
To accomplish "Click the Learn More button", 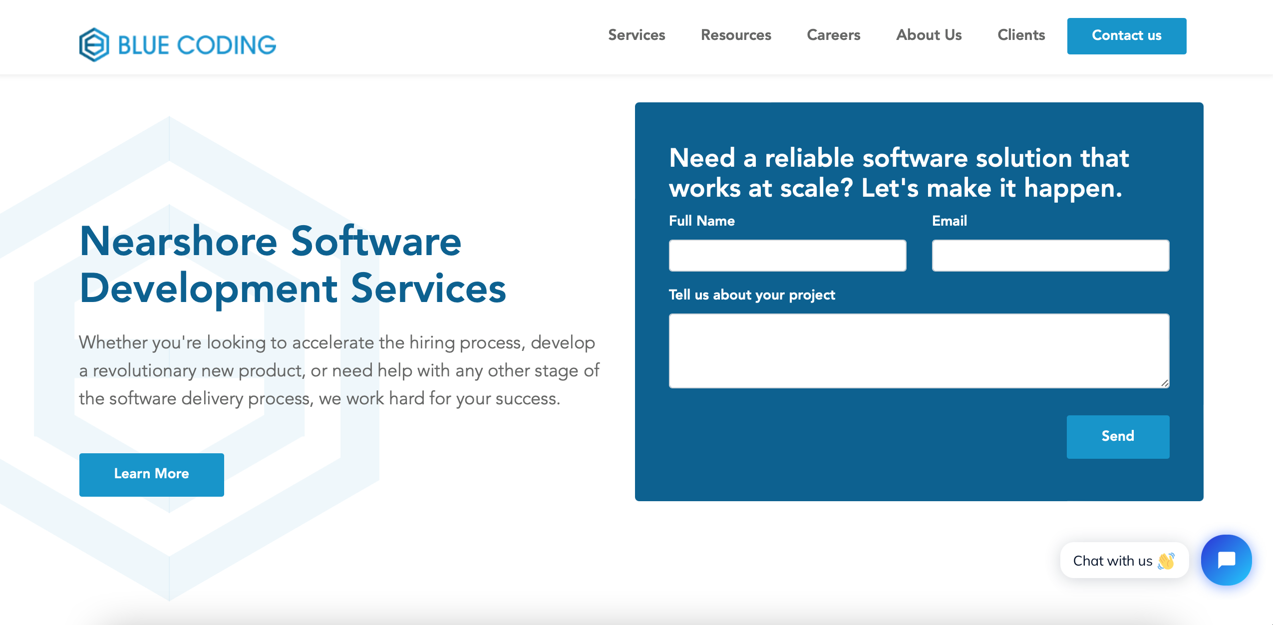I will pyautogui.click(x=151, y=474).
